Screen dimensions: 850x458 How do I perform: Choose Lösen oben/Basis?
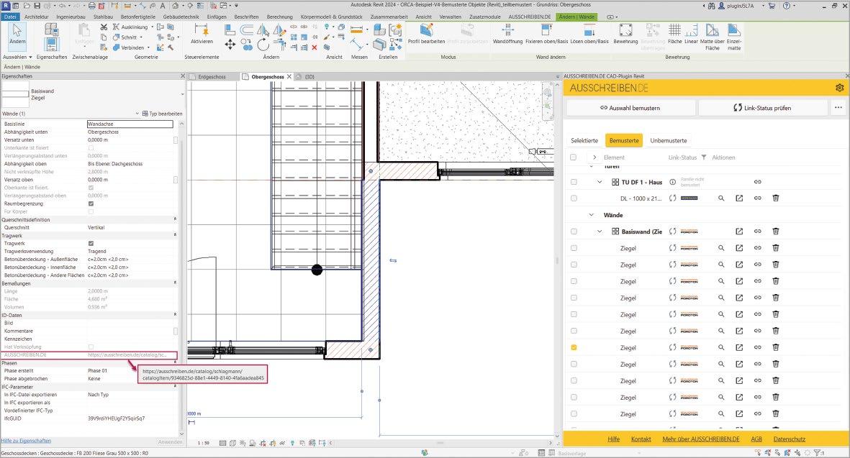tap(589, 34)
